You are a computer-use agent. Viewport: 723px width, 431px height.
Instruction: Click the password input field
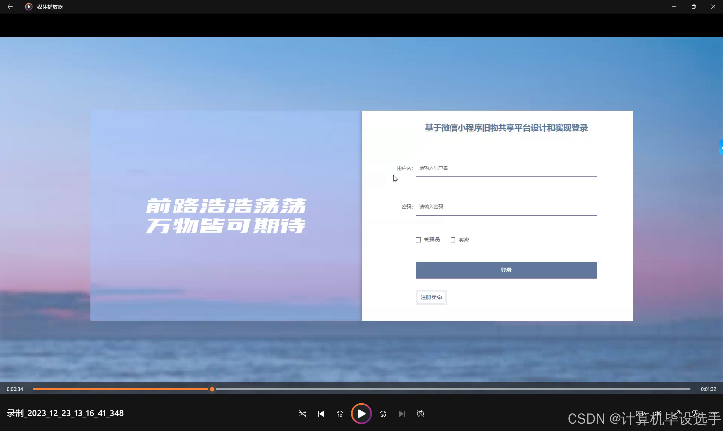(506, 207)
